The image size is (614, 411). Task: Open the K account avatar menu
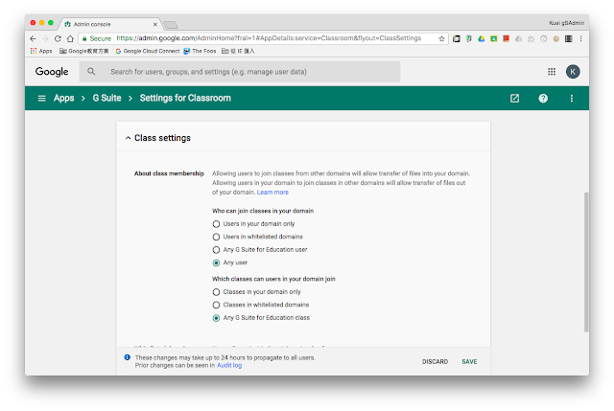[x=573, y=72]
